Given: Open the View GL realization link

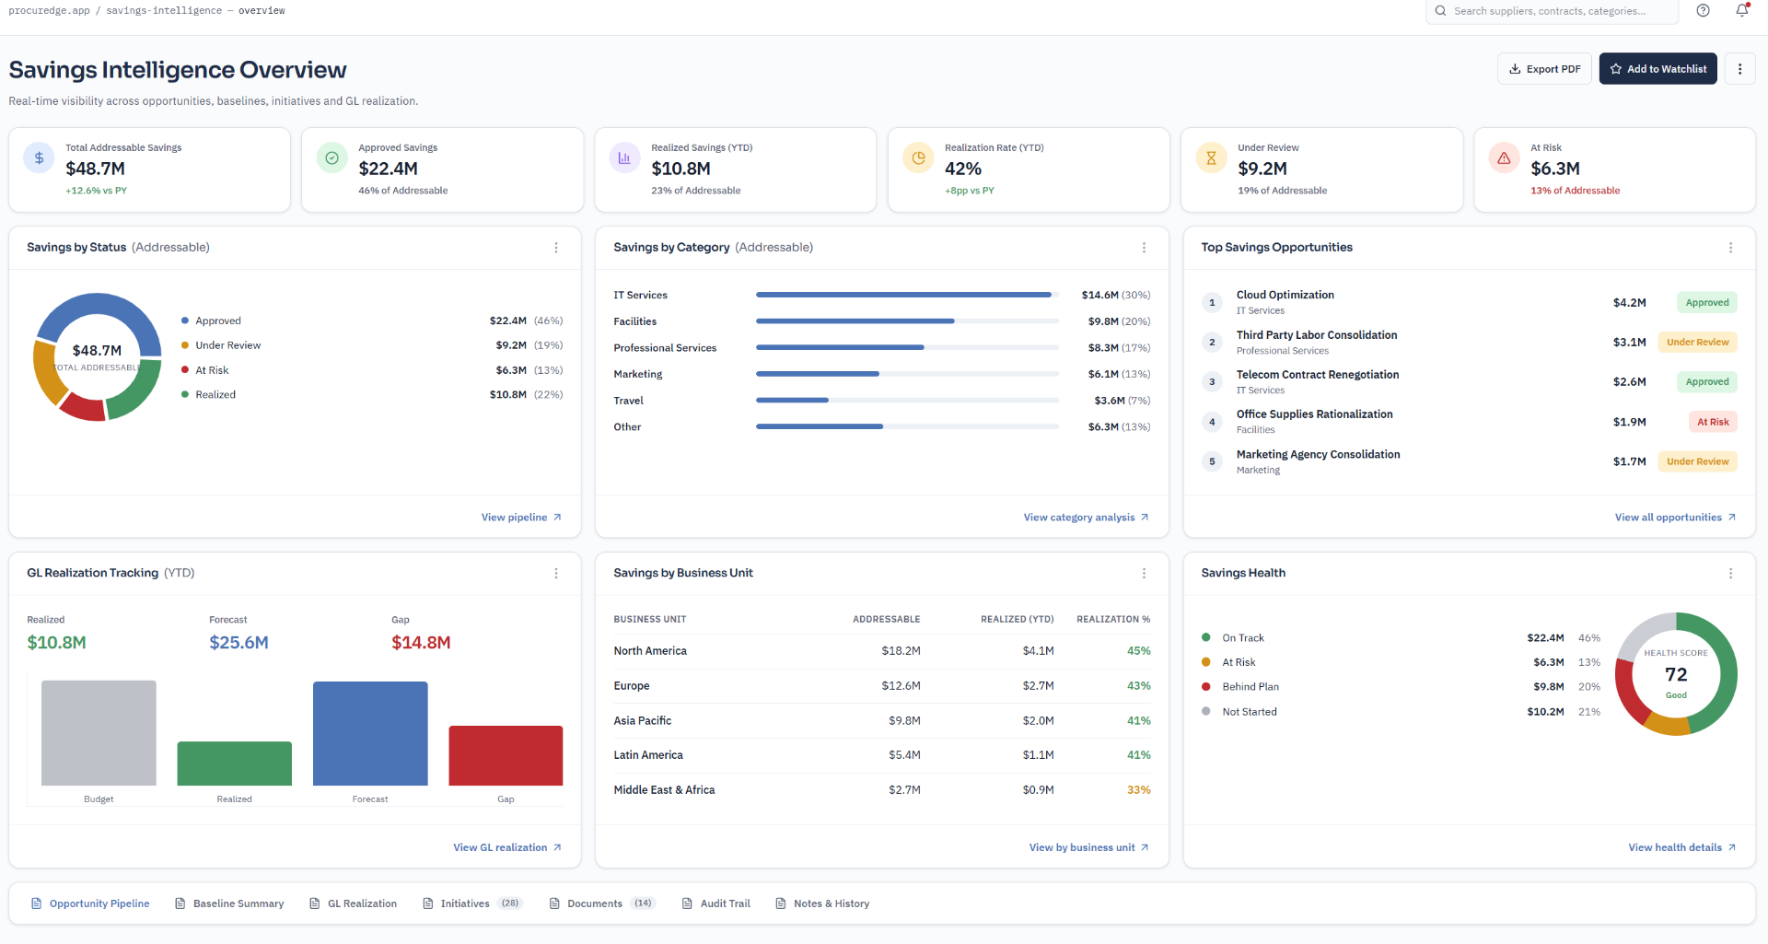Looking at the screenshot, I should pos(507,847).
